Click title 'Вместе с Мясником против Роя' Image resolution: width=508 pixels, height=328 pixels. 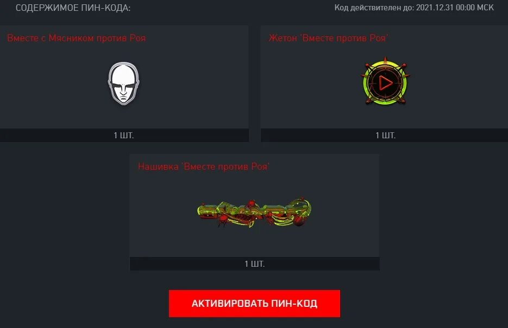[77, 38]
